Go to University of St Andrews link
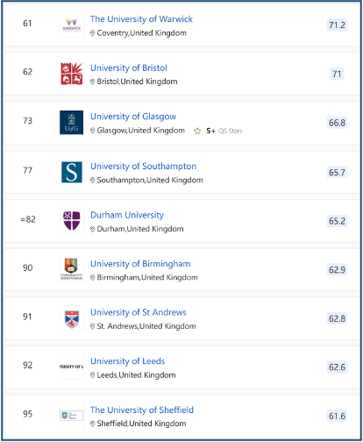Screen dimensions: 363x442 [139, 312]
